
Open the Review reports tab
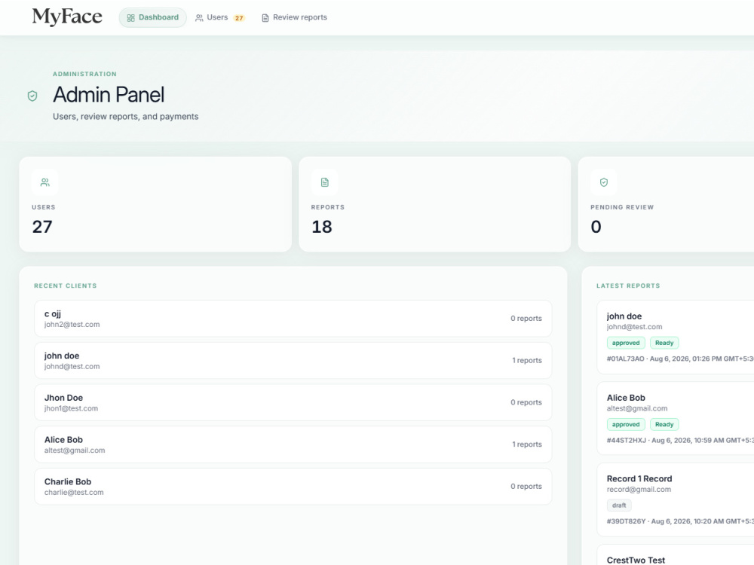[x=294, y=17]
